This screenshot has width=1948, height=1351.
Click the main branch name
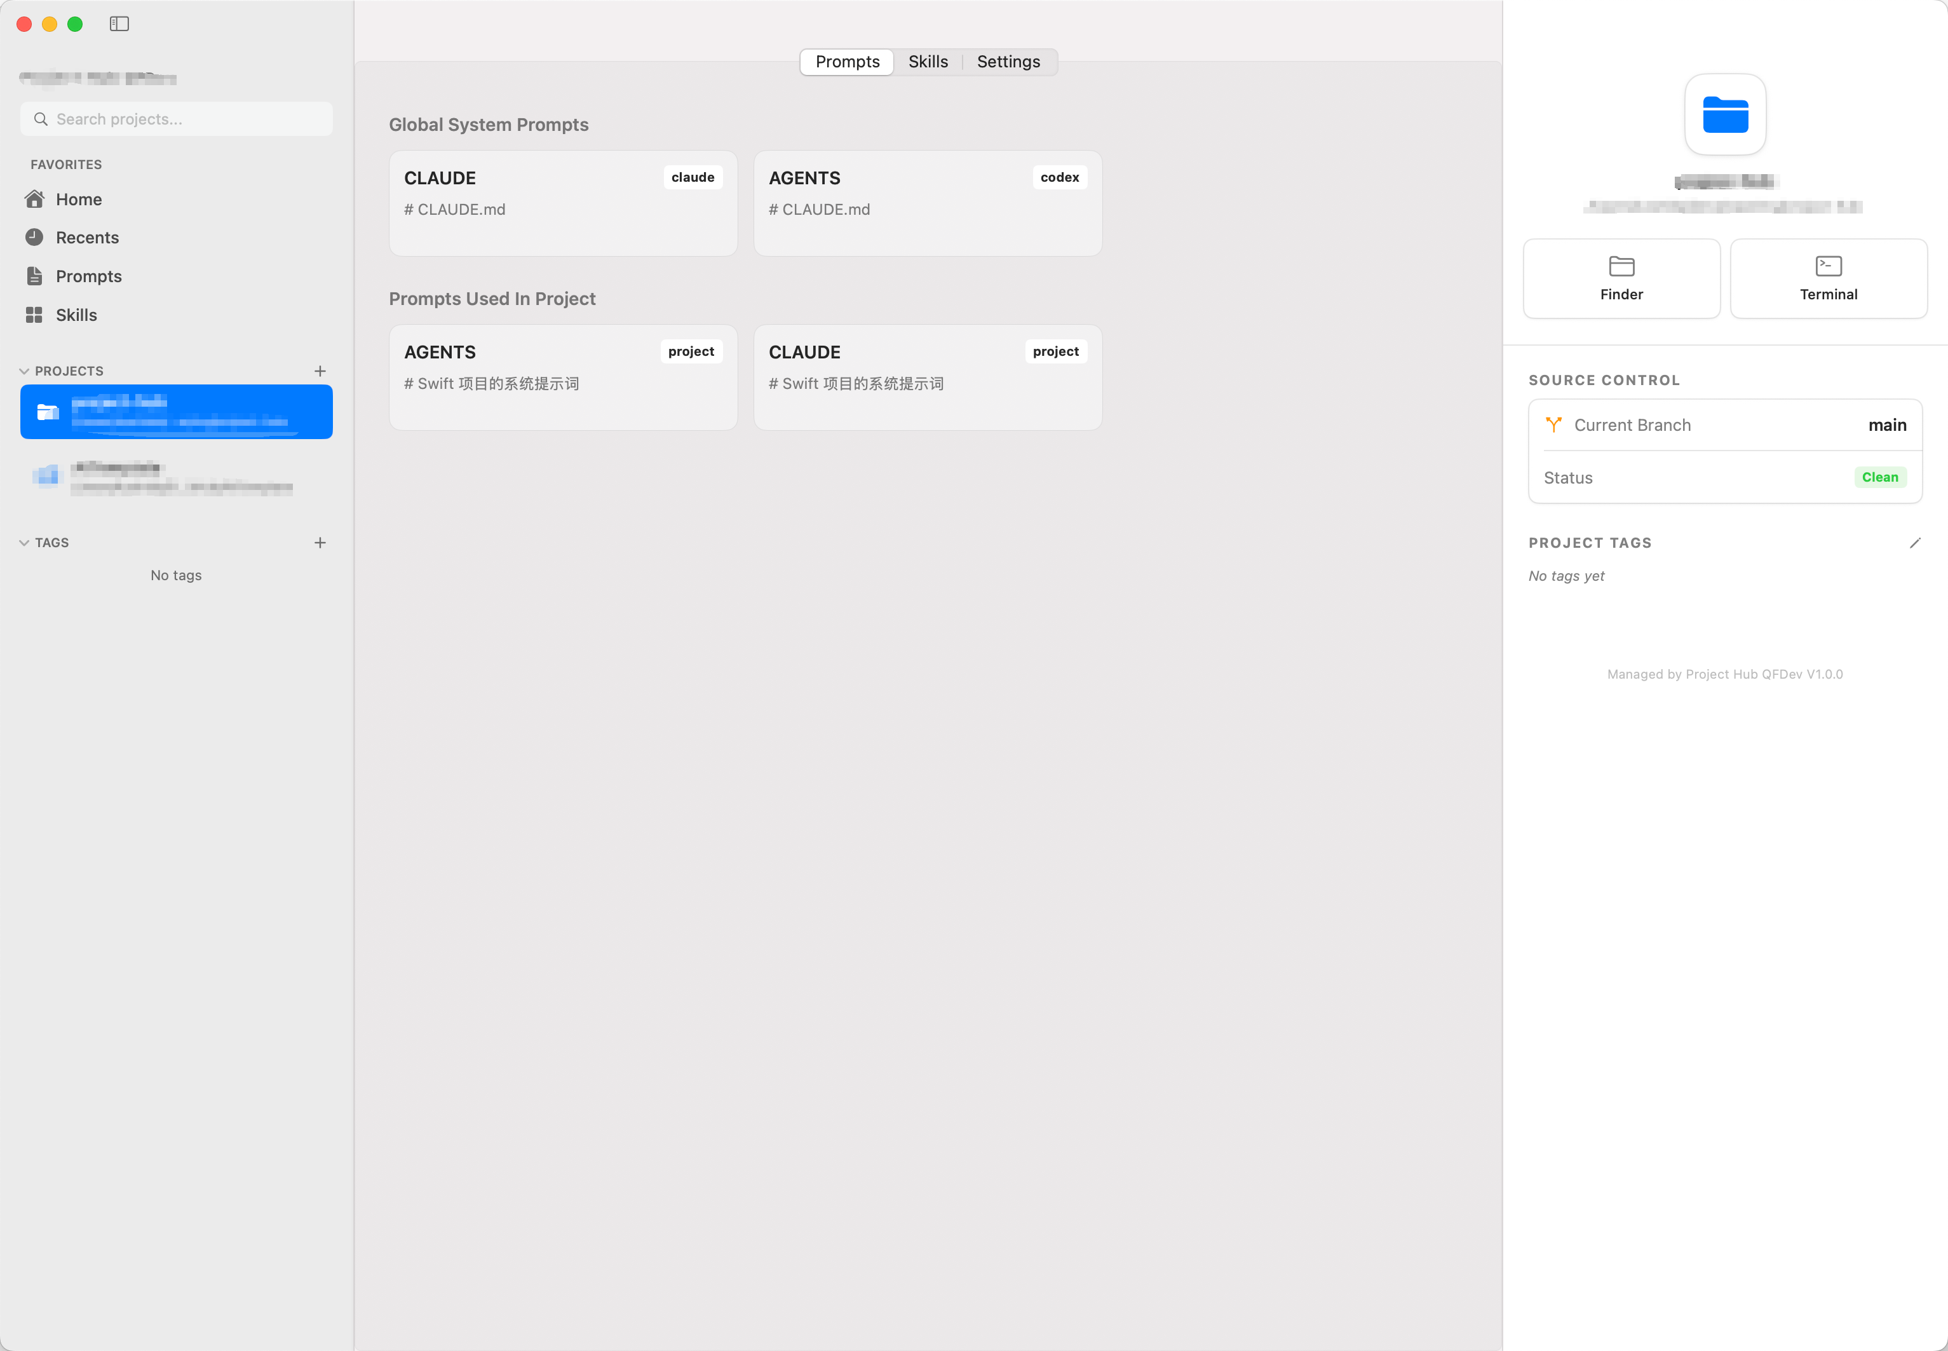coord(1887,425)
